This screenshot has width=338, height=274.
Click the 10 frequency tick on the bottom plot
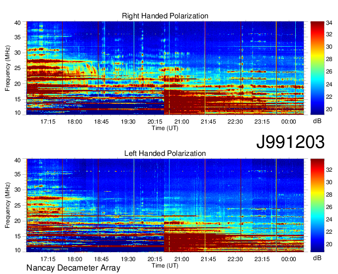17,250
